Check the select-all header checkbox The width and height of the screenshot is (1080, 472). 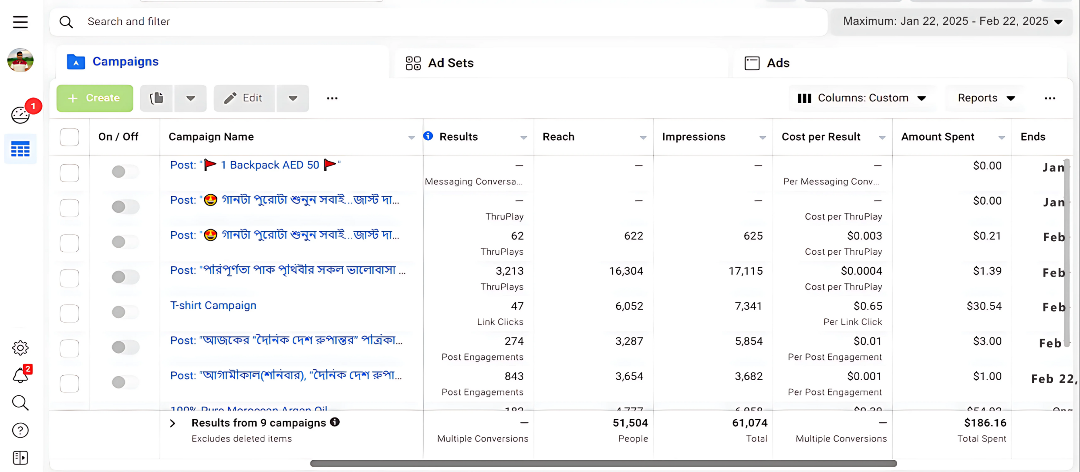point(69,137)
